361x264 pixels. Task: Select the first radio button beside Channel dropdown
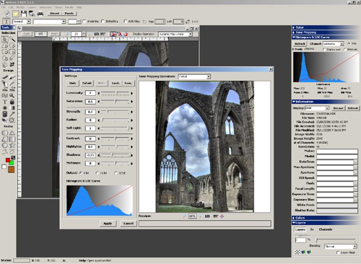point(349,43)
